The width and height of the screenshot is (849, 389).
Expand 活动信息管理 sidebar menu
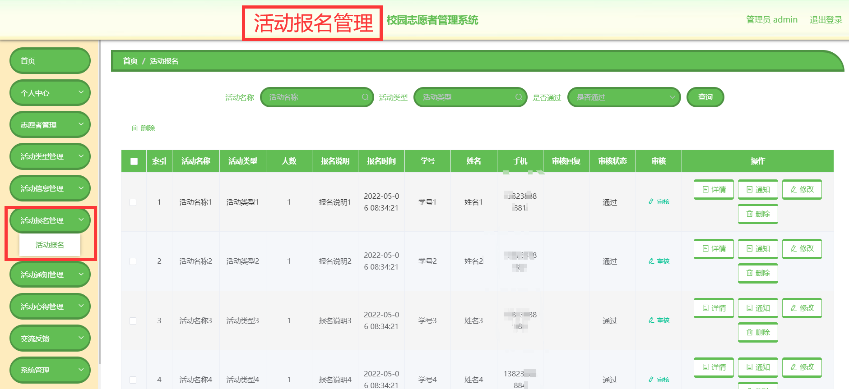pyautogui.click(x=50, y=188)
